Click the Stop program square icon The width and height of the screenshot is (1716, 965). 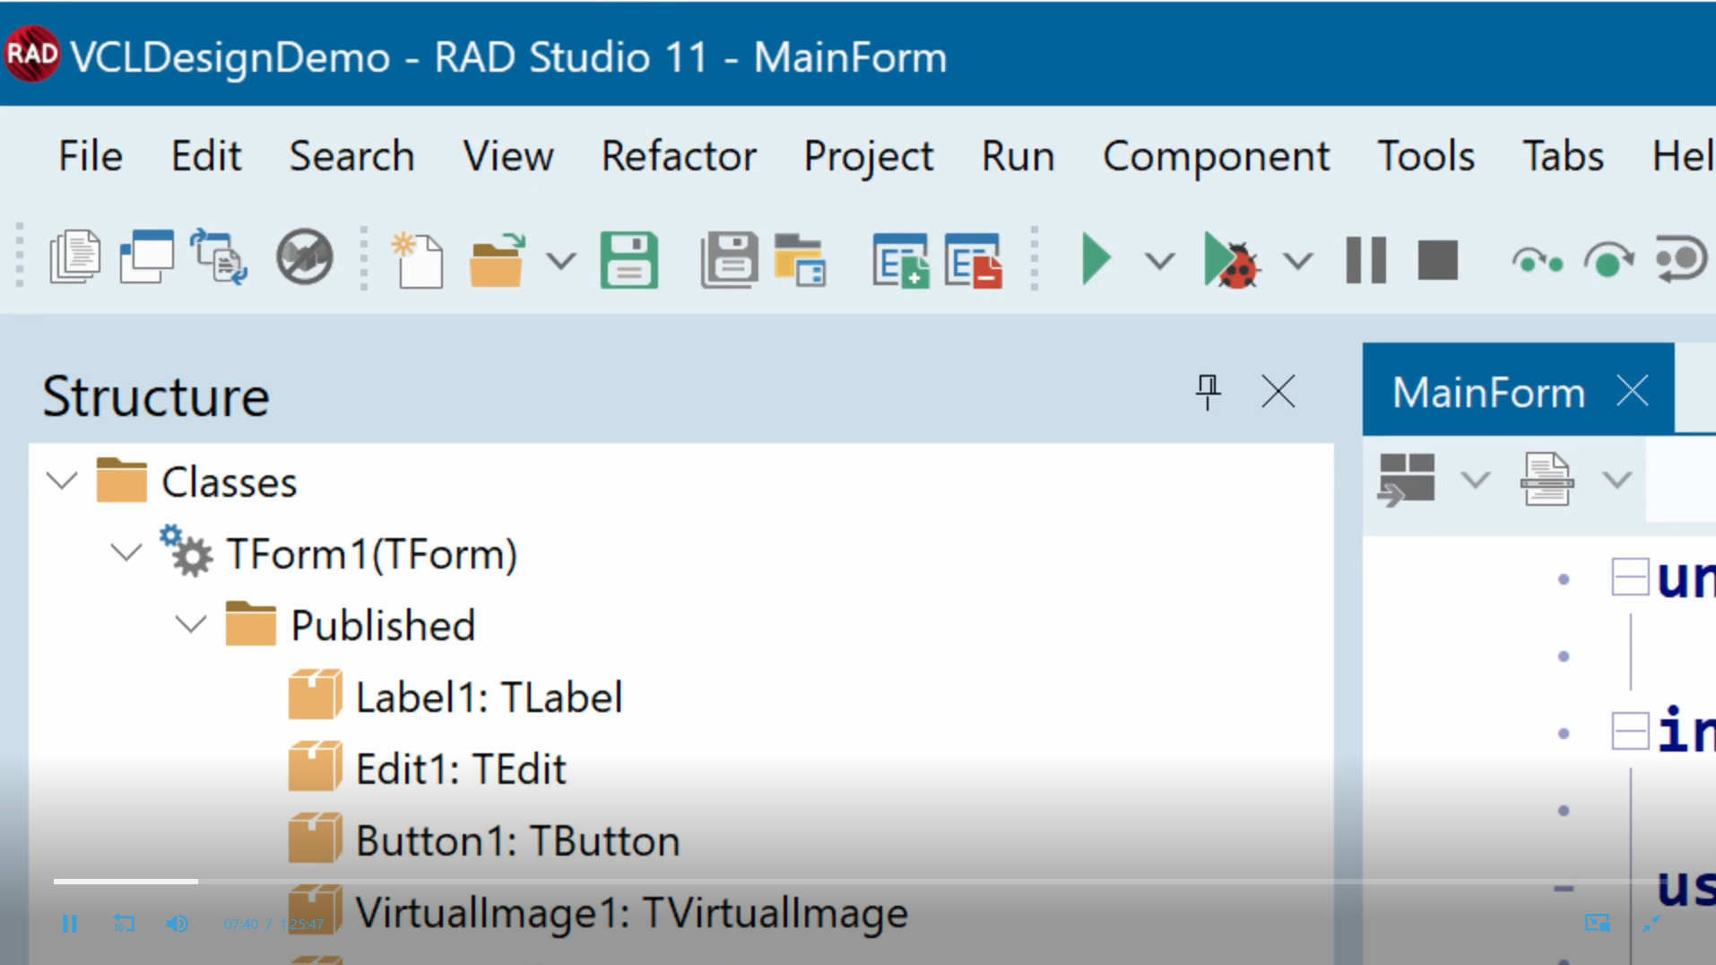tap(1438, 260)
